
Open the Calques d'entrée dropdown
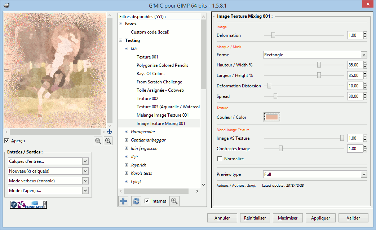(48, 161)
